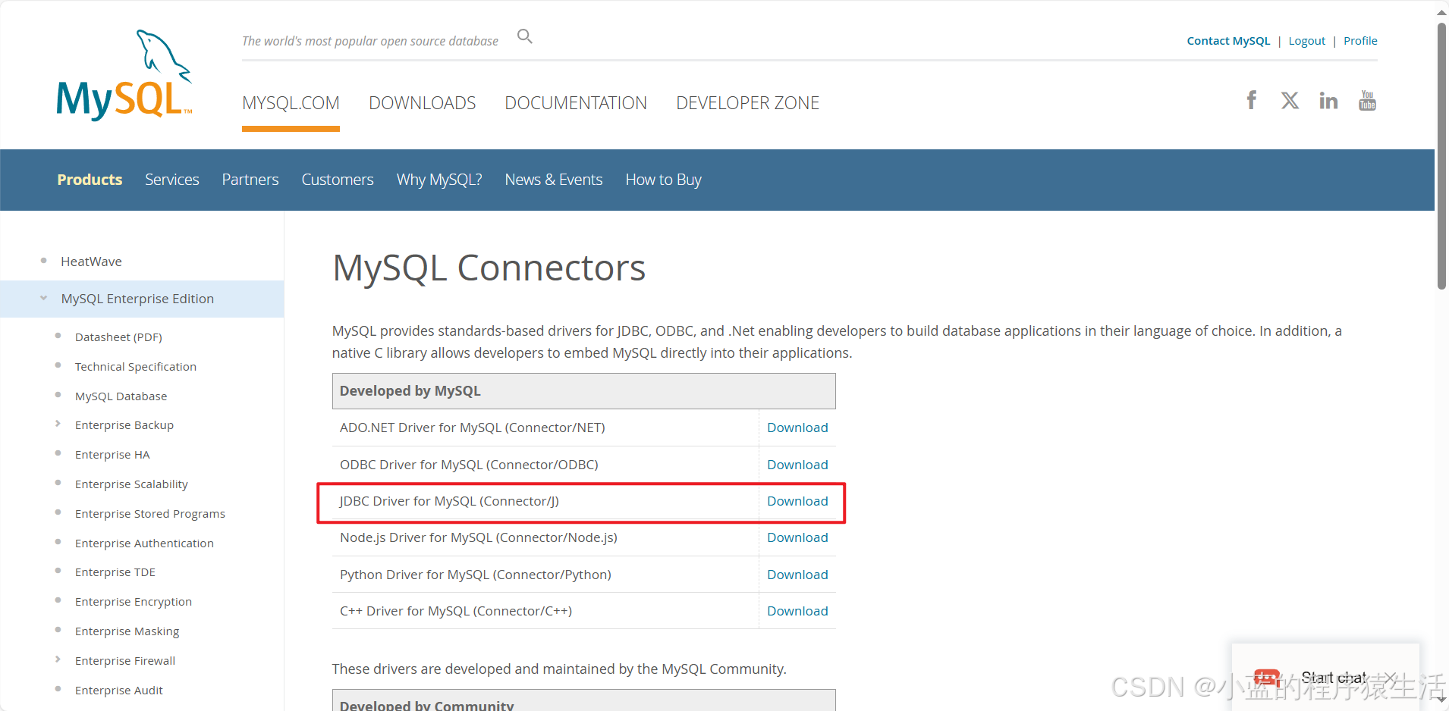Select the MYSQL.COM tab
This screenshot has width=1449, height=711.
pos(291,103)
